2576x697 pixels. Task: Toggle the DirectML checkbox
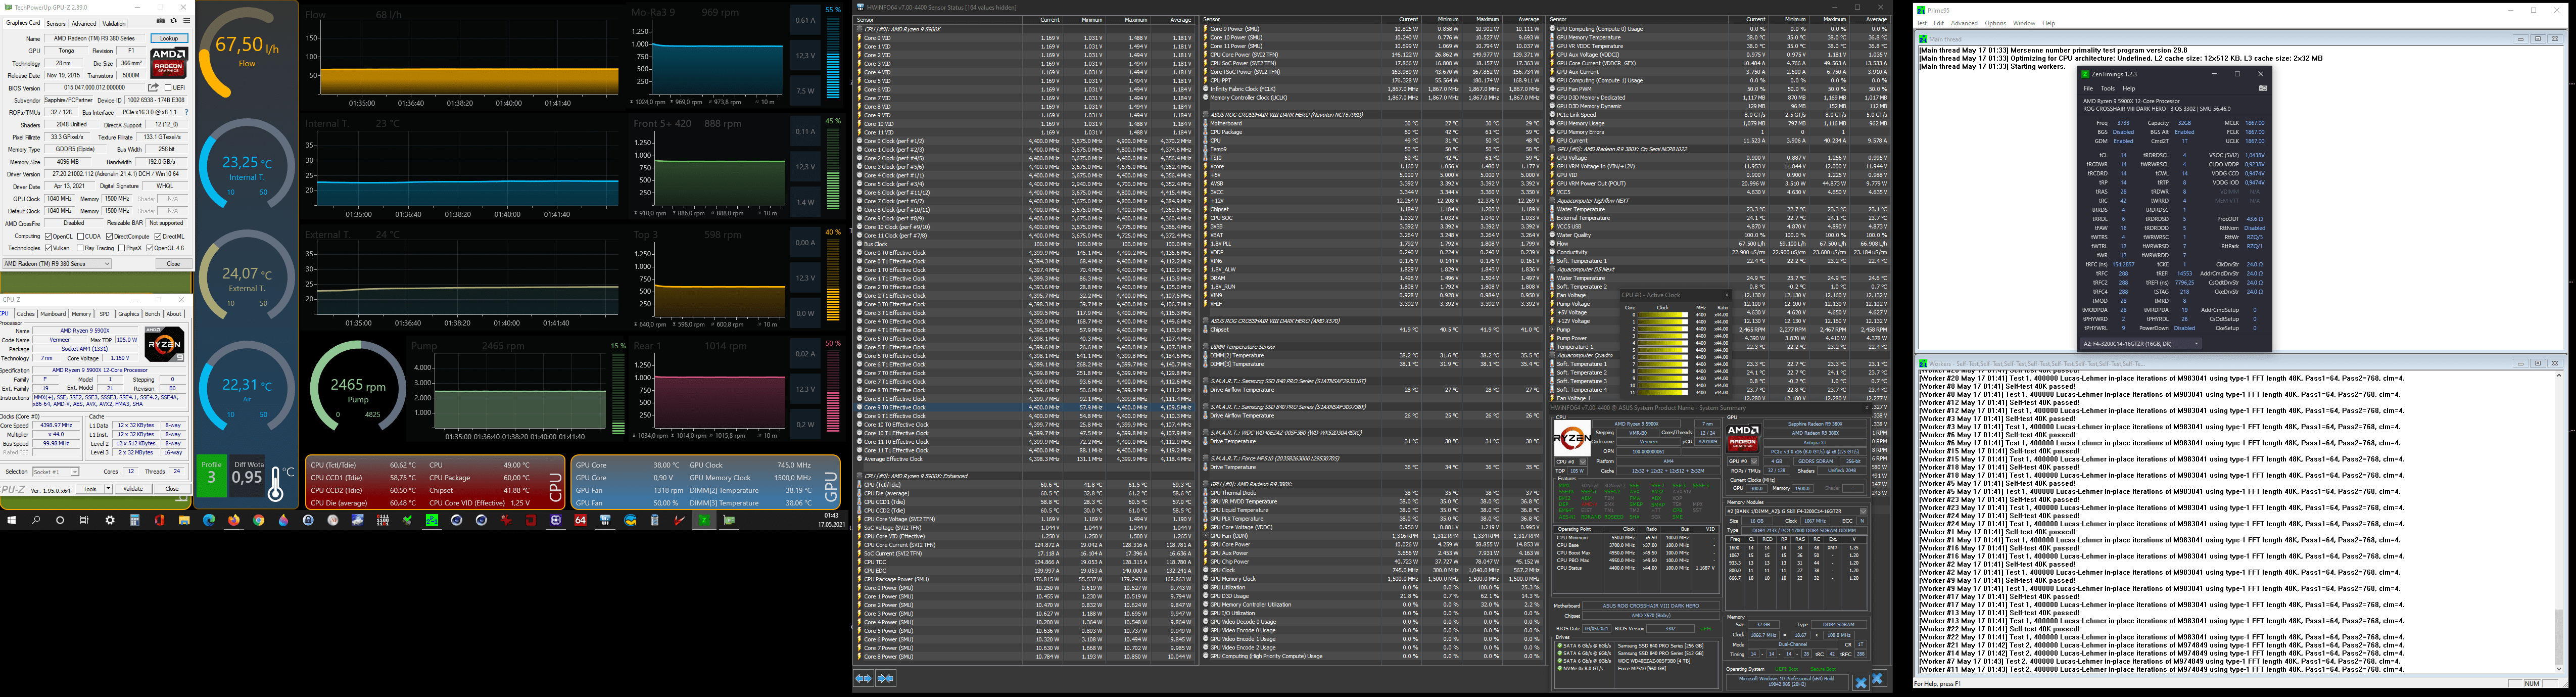pyautogui.click(x=158, y=236)
